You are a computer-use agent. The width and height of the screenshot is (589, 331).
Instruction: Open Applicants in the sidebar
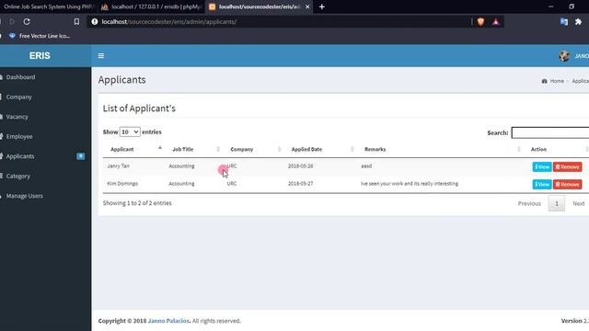pyautogui.click(x=20, y=156)
